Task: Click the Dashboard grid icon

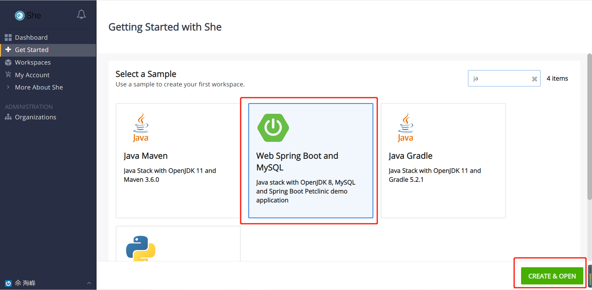Action: (x=8, y=38)
